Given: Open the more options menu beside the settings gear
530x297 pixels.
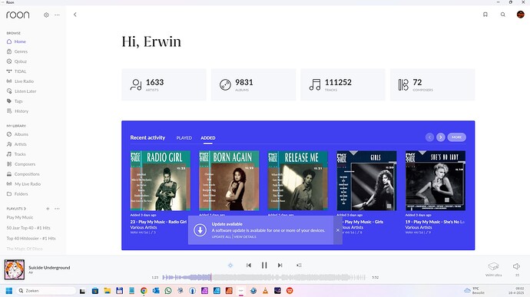Looking at the screenshot, I should point(57,15).
